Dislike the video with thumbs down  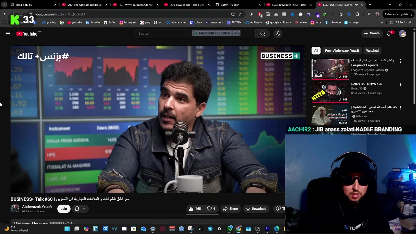coord(211,209)
